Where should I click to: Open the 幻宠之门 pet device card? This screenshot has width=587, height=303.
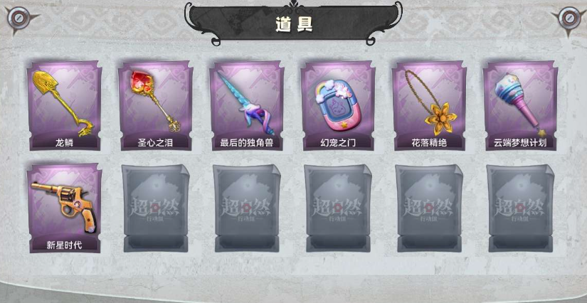pyautogui.click(x=338, y=105)
